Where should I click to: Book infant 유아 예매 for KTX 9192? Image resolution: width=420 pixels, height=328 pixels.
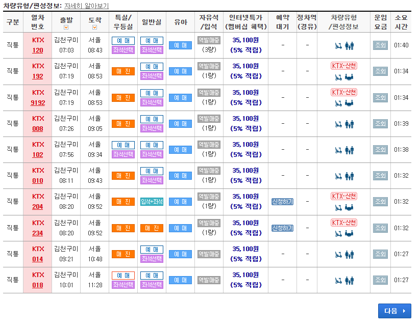point(180,98)
